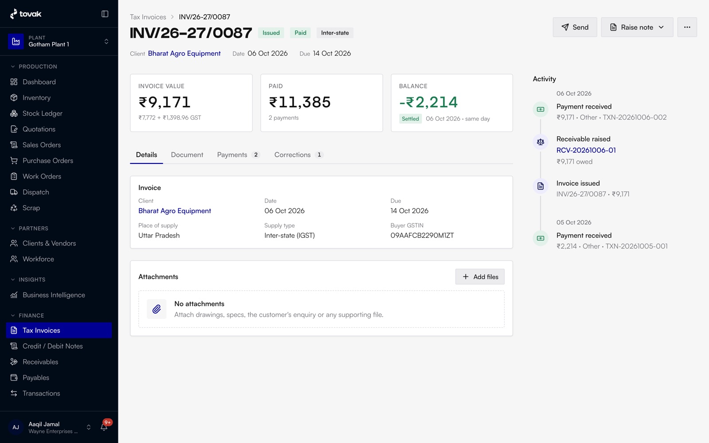Open Purchase Orders
Screen dimensions: 709x443
[59, 161]
